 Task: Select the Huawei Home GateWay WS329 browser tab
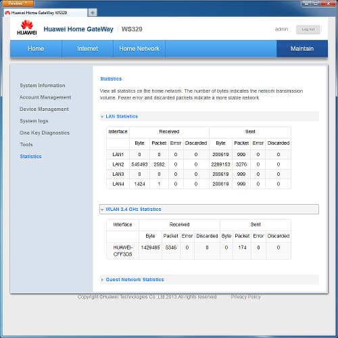click(45, 13)
